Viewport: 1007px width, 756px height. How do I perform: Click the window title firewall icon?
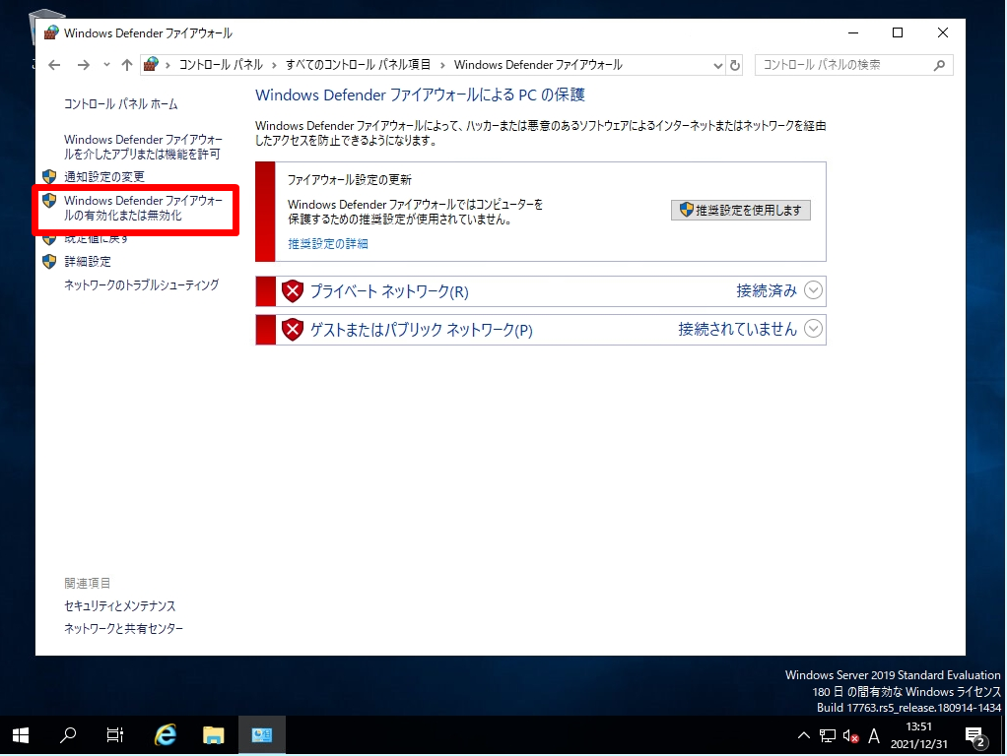coord(51,32)
